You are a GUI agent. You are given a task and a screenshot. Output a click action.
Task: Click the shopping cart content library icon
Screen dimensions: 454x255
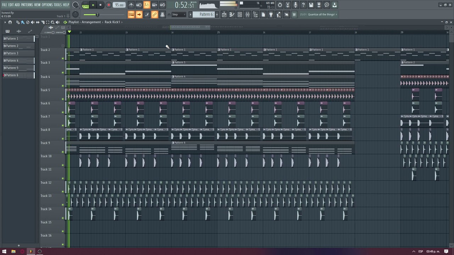click(294, 15)
